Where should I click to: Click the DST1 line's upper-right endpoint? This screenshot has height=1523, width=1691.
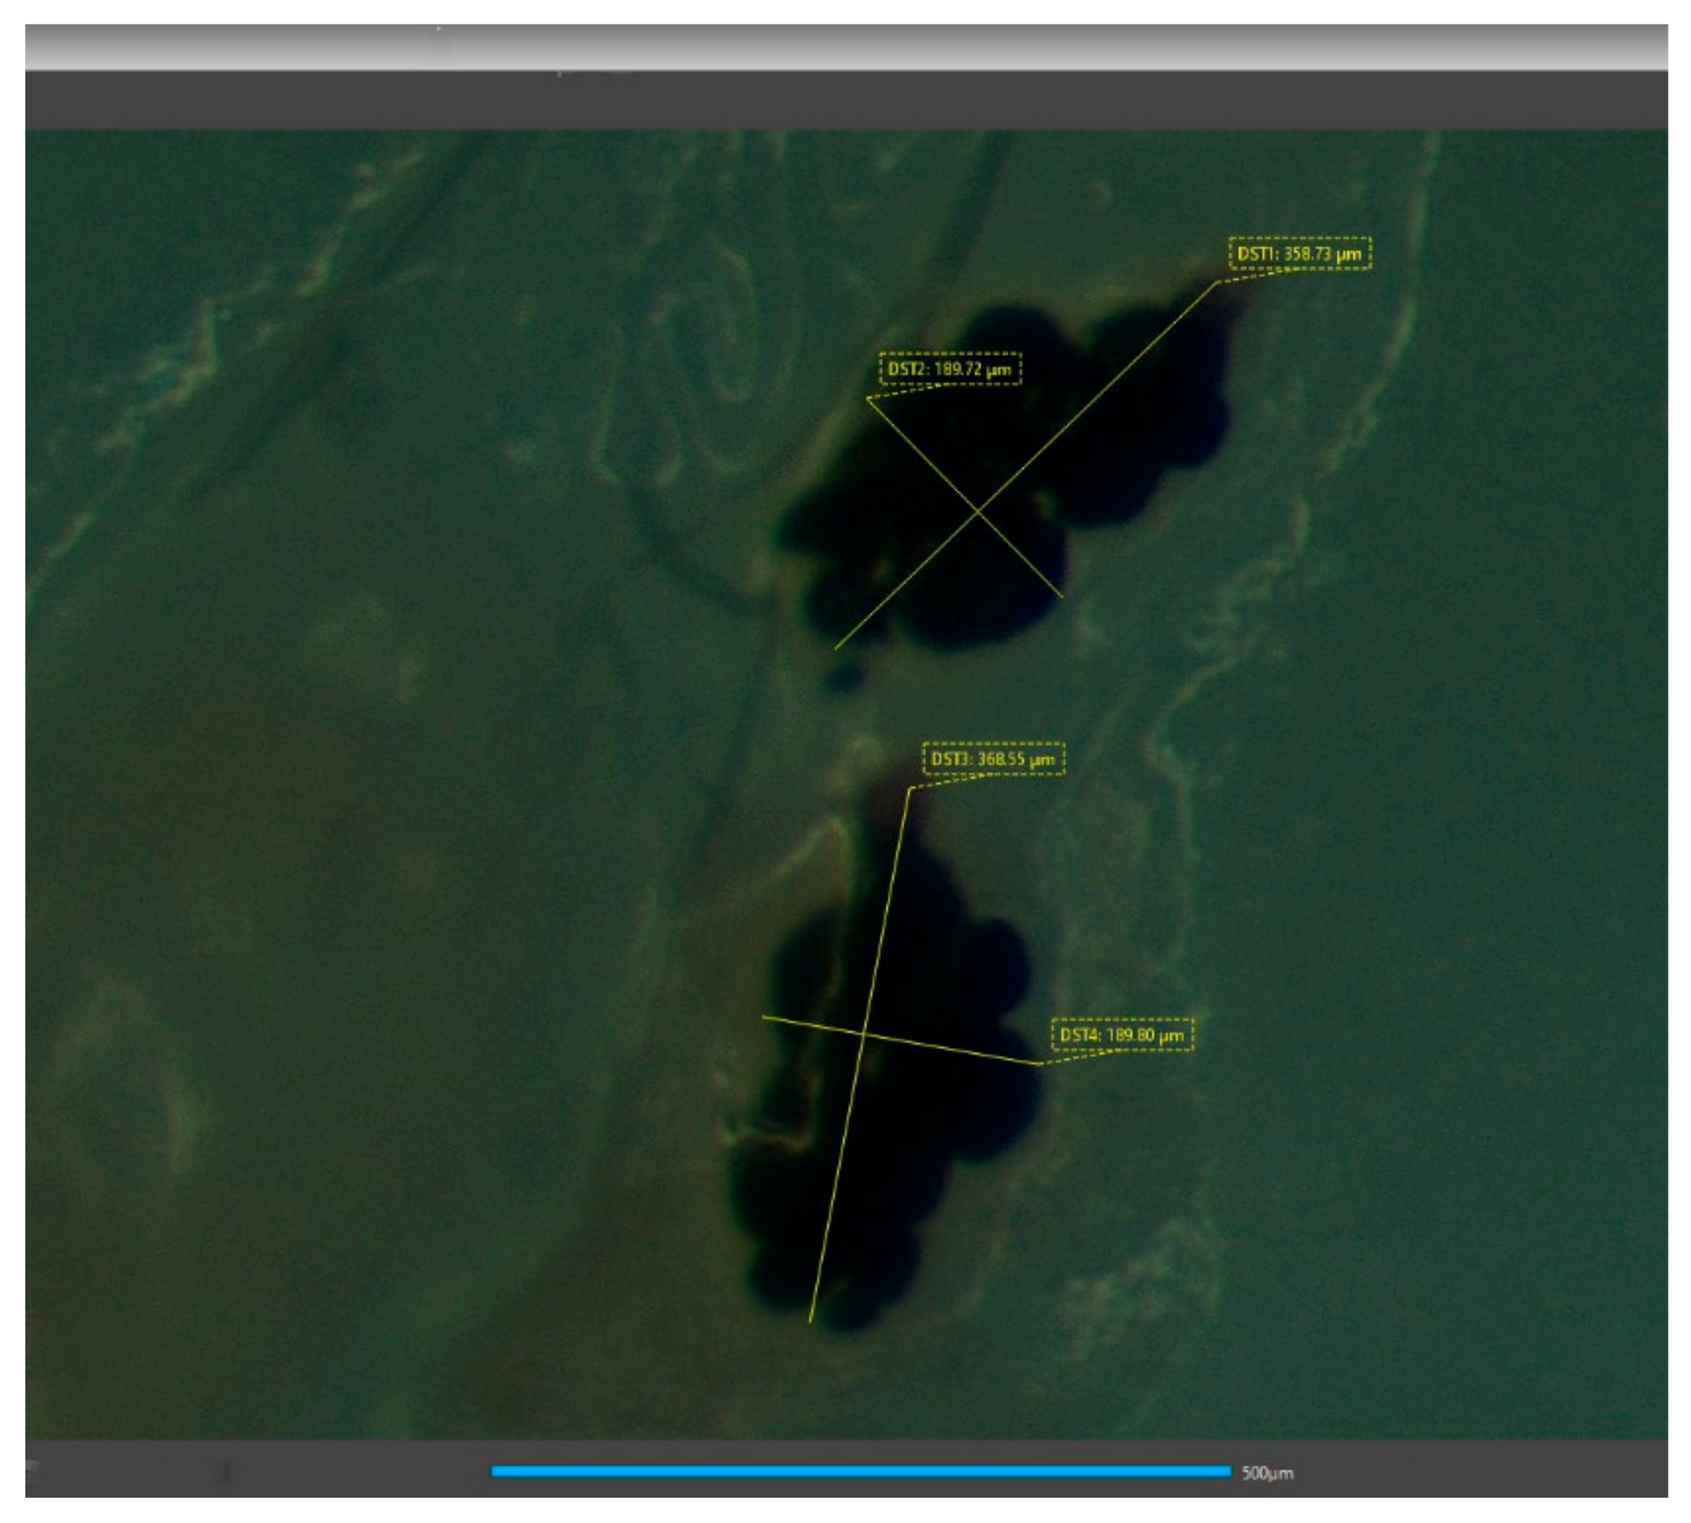(x=1216, y=282)
